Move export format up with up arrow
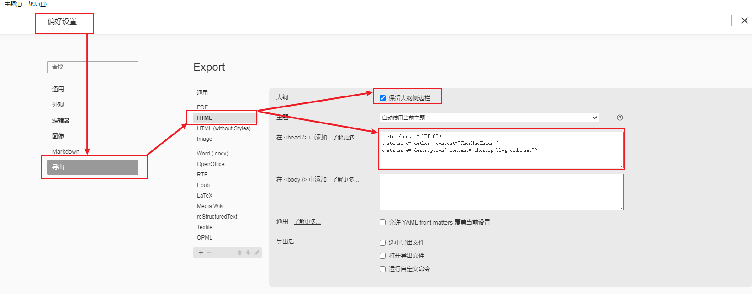752x294 pixels. 239,252
